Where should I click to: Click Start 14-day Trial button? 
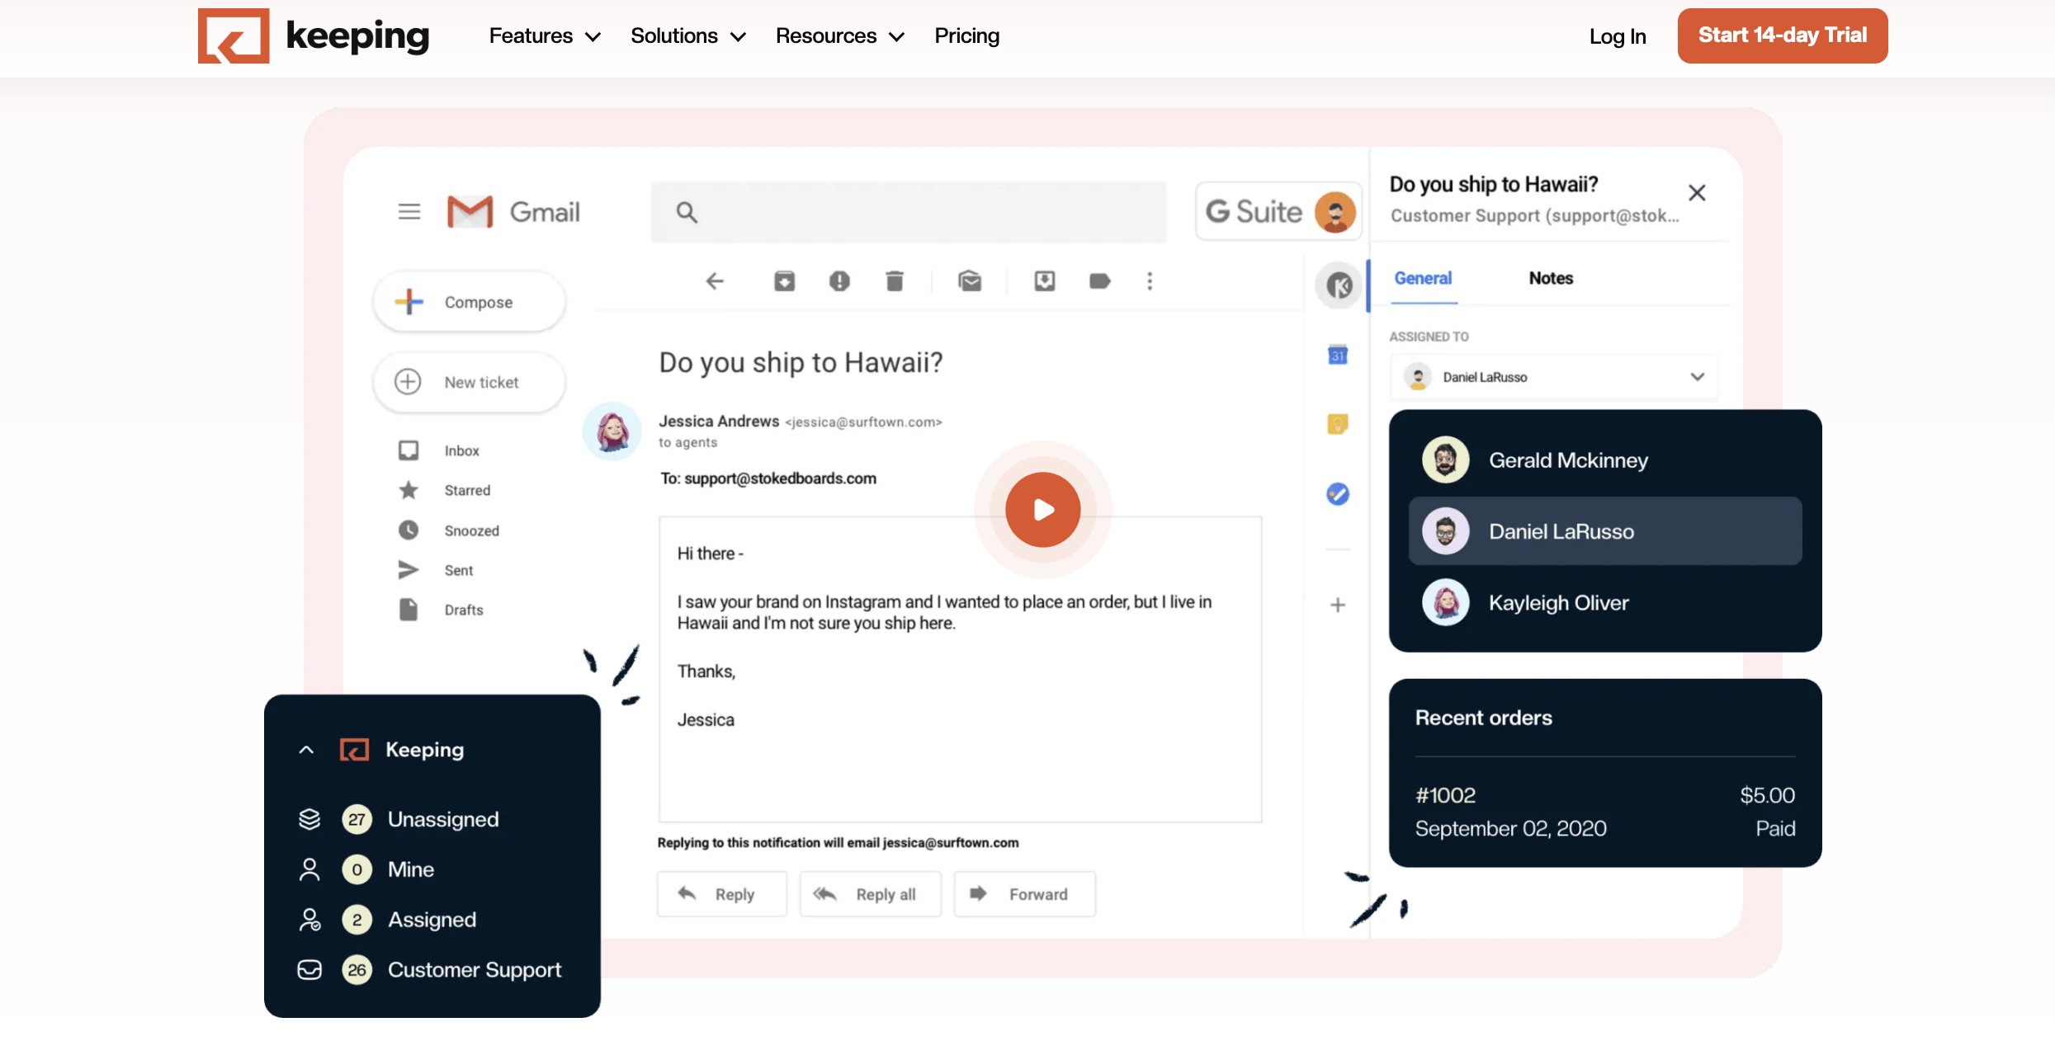click(x=1782, y=35)
